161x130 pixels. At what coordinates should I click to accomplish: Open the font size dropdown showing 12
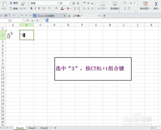pyautogui.click(x=70, y=3)
